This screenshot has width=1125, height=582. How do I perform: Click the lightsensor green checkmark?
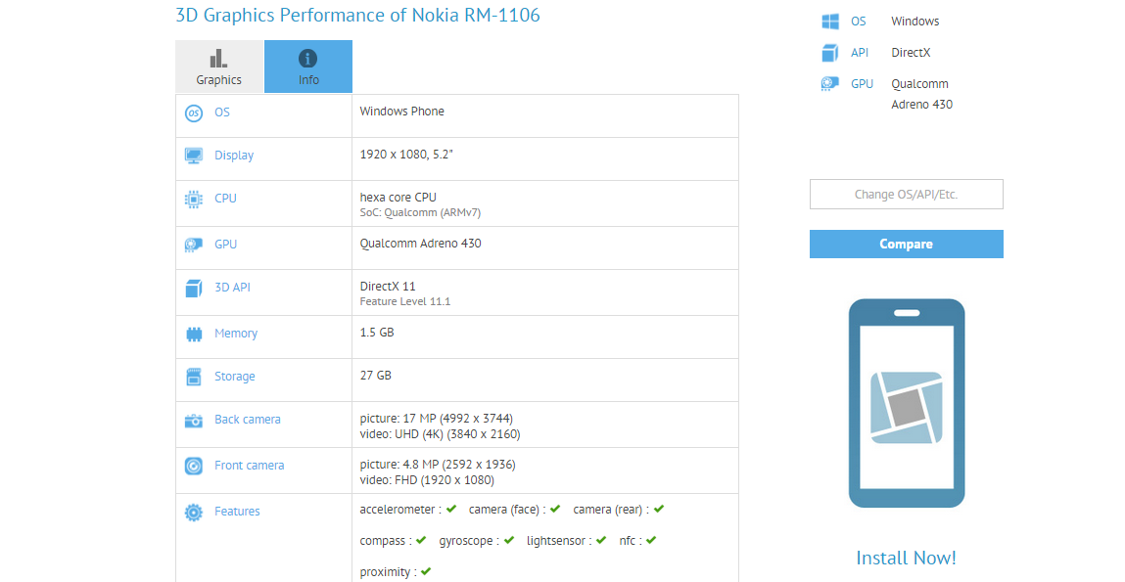click(601, 540)
